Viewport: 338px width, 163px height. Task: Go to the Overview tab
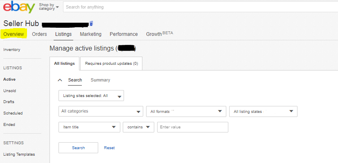point(14,34)
